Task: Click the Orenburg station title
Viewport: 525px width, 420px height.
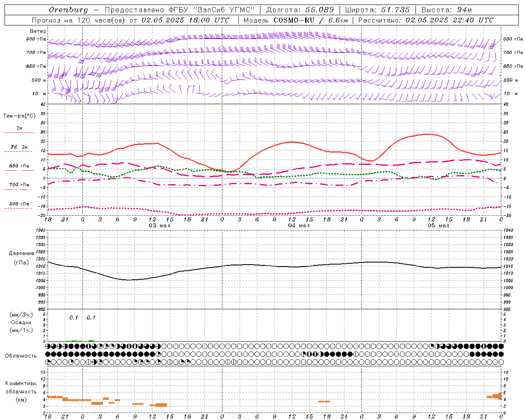Action: click(x=68, y=10)
